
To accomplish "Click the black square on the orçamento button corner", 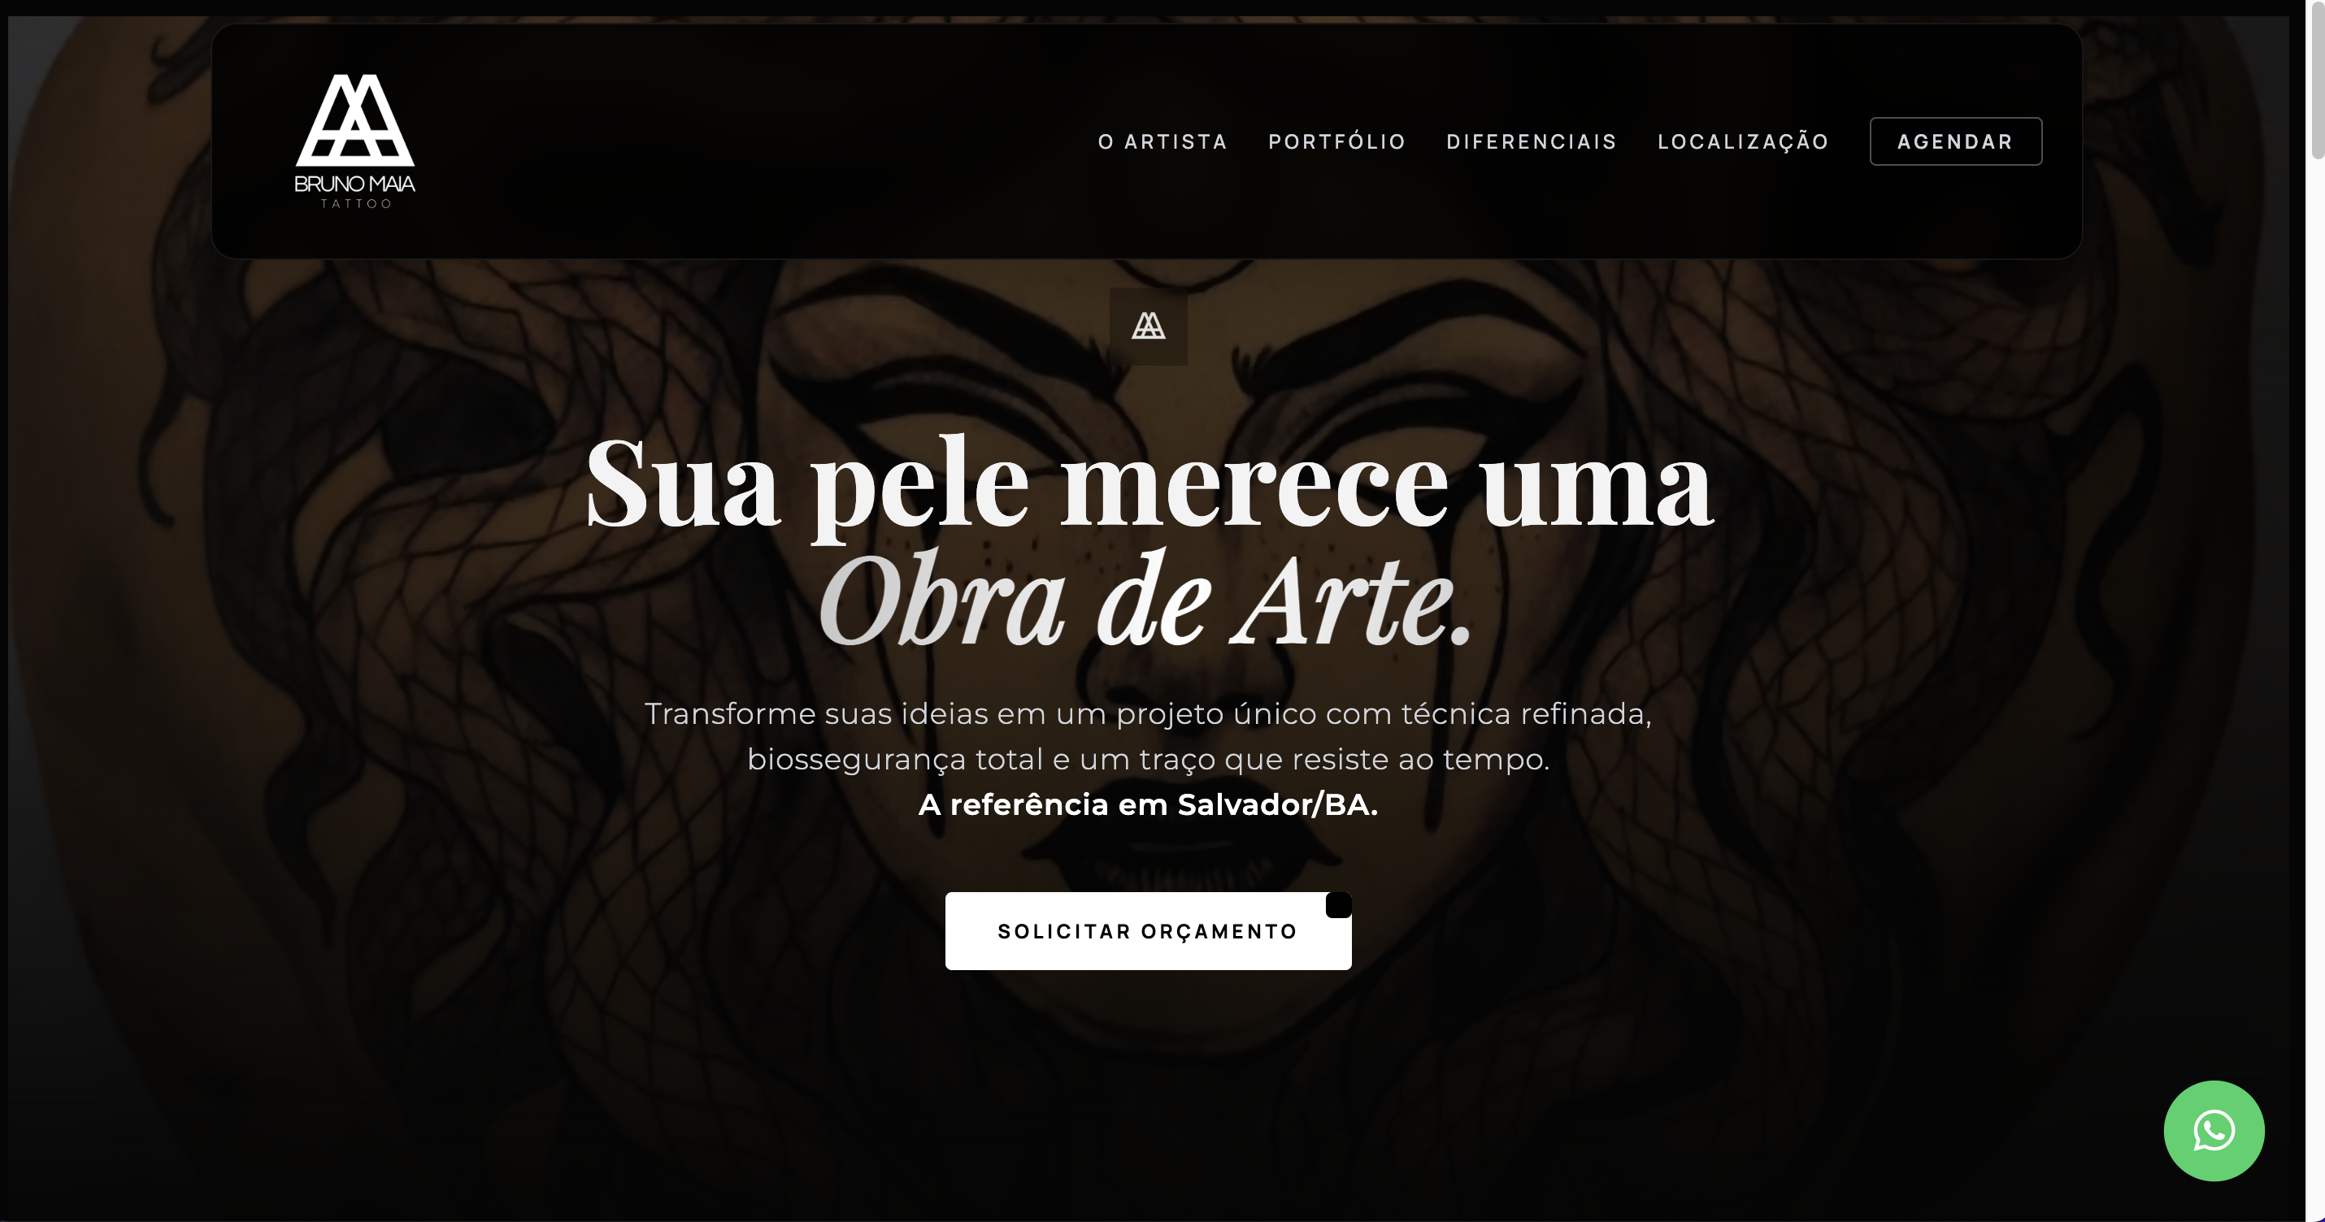I will pos(1338,904).
